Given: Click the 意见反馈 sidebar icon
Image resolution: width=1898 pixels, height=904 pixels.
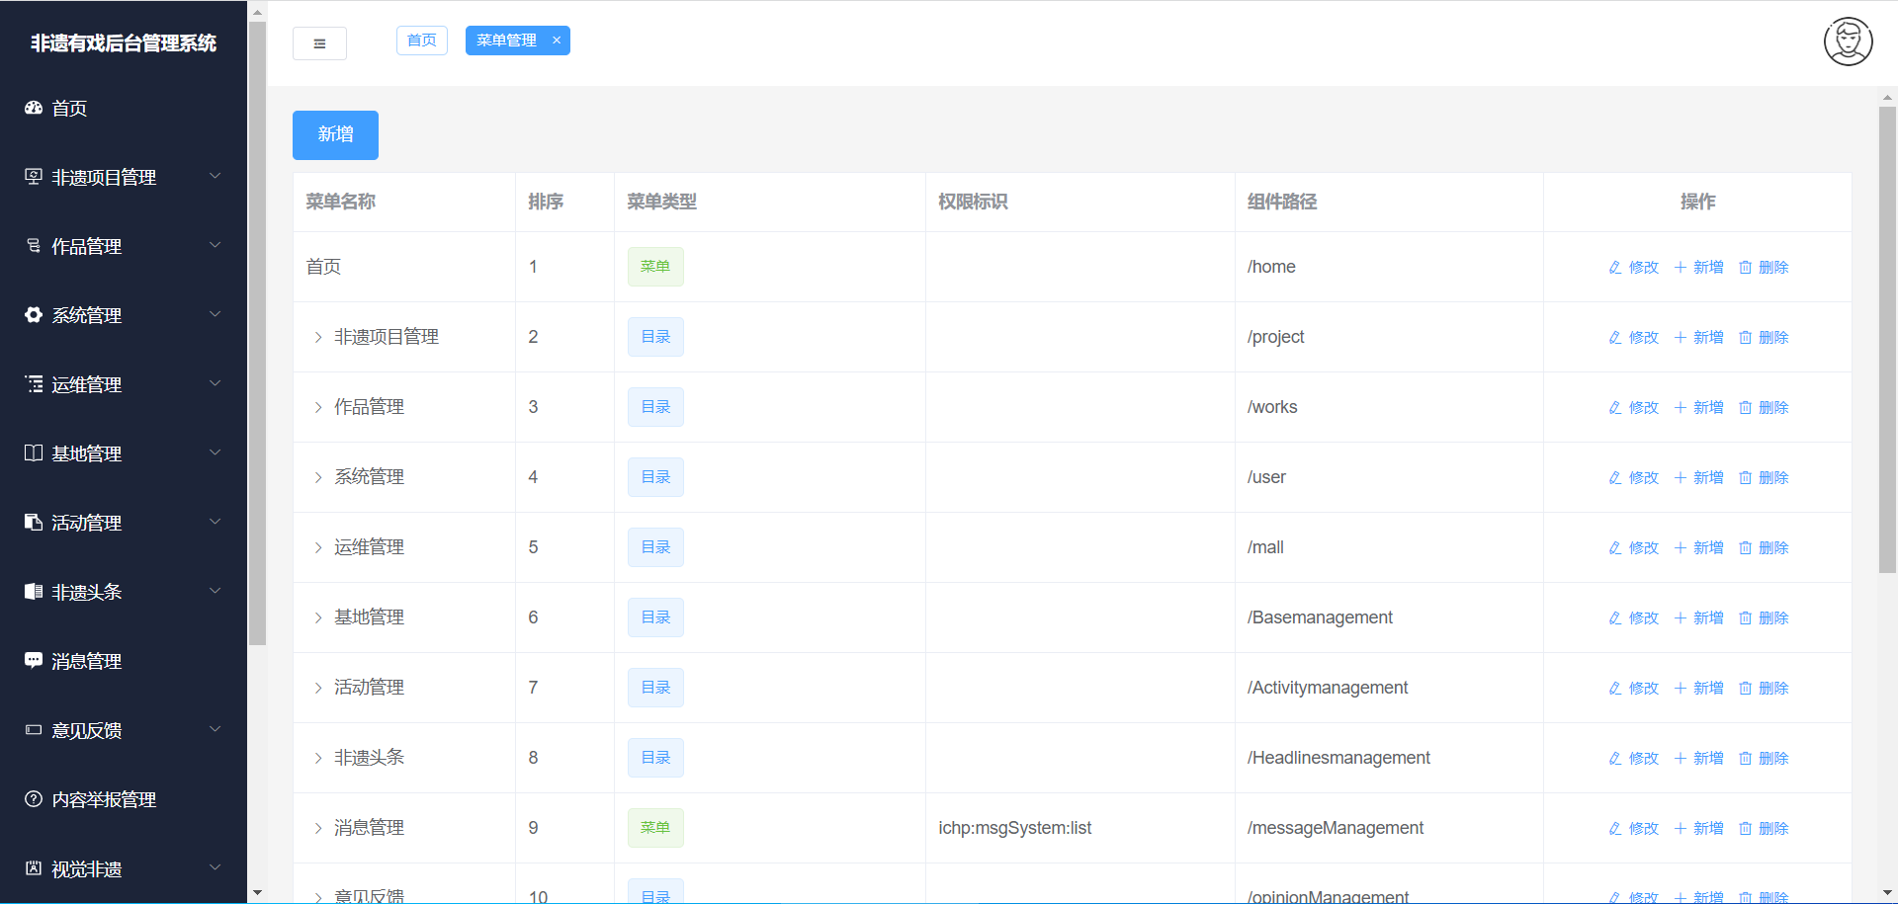Looking at the screenshot, I should tap(34, 730).
